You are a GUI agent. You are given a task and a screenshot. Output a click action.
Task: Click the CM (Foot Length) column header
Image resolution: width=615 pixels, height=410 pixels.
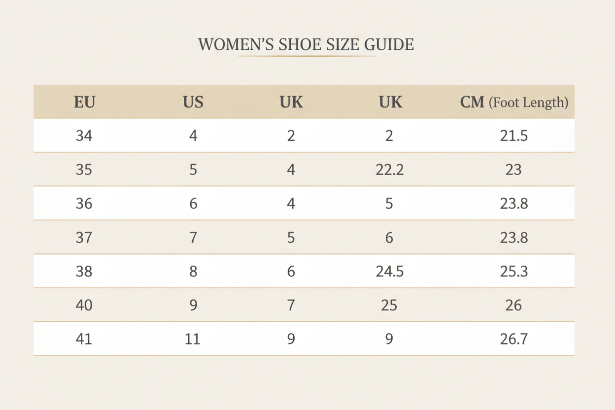[x=513, y=102]
